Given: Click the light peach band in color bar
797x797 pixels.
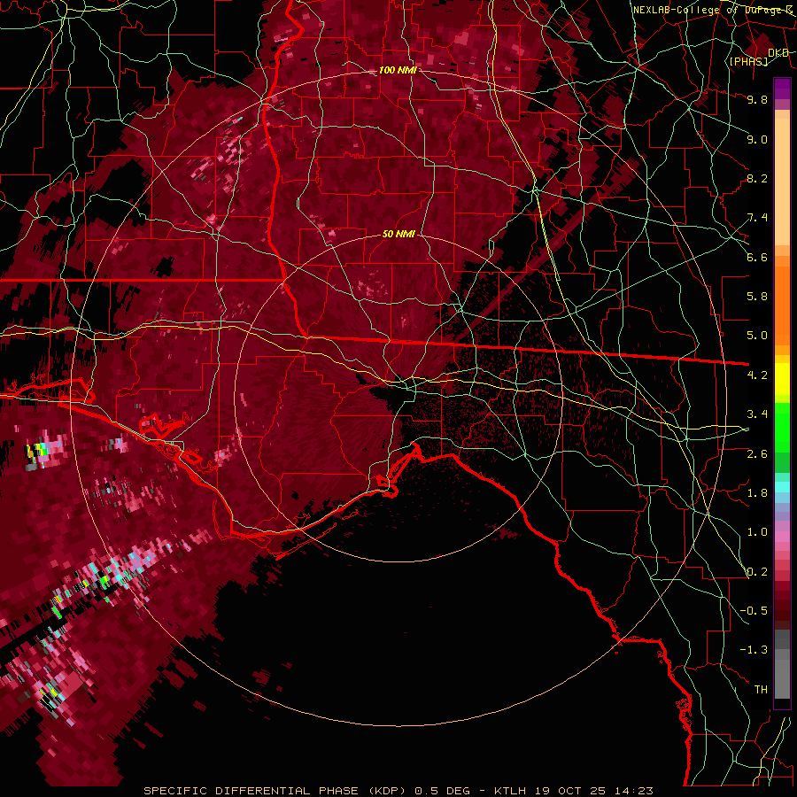Looking at the screenshot, I should point(782,183).
